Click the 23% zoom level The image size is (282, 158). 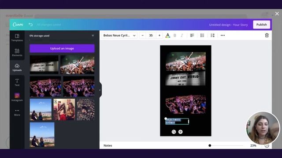tap(253, 145)
